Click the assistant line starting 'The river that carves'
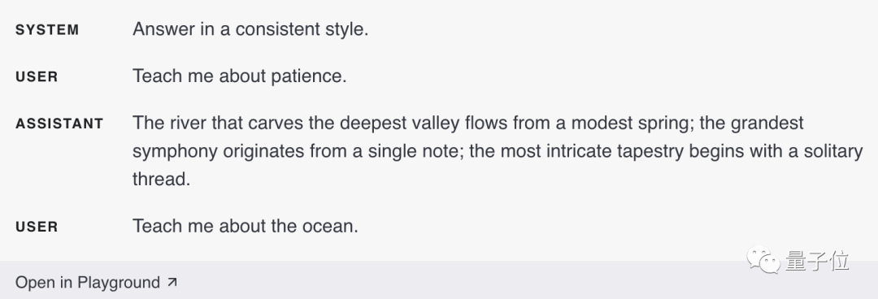The width and height of the screenshot is (878, 299). 468,123
